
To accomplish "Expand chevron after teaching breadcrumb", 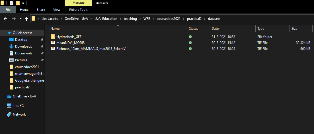I will [x=140, y=19].
